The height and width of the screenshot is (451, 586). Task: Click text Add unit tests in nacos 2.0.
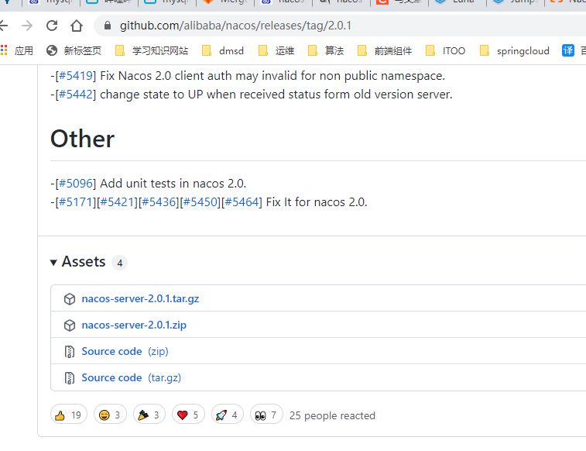[173, 183]
